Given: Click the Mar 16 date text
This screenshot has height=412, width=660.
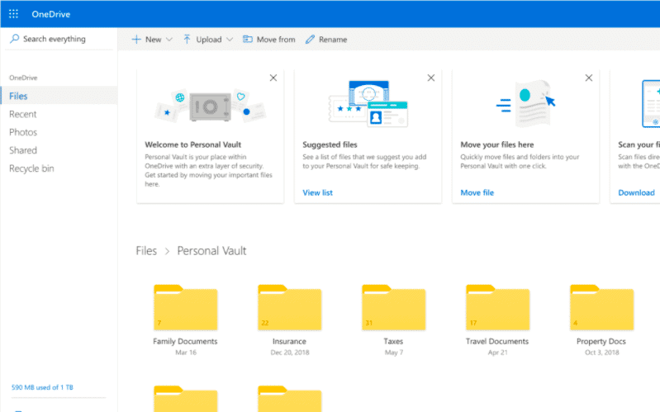Looking at the screenshot, I should click(186, 353).
